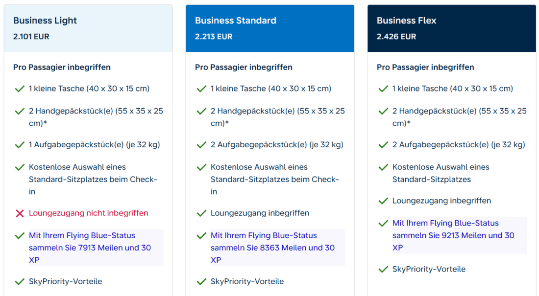The image size is (539, 296).
Task: Click checkmark beside SkyPriority-Vorteile in Business Flex
Action: click(x=383, y=269)
